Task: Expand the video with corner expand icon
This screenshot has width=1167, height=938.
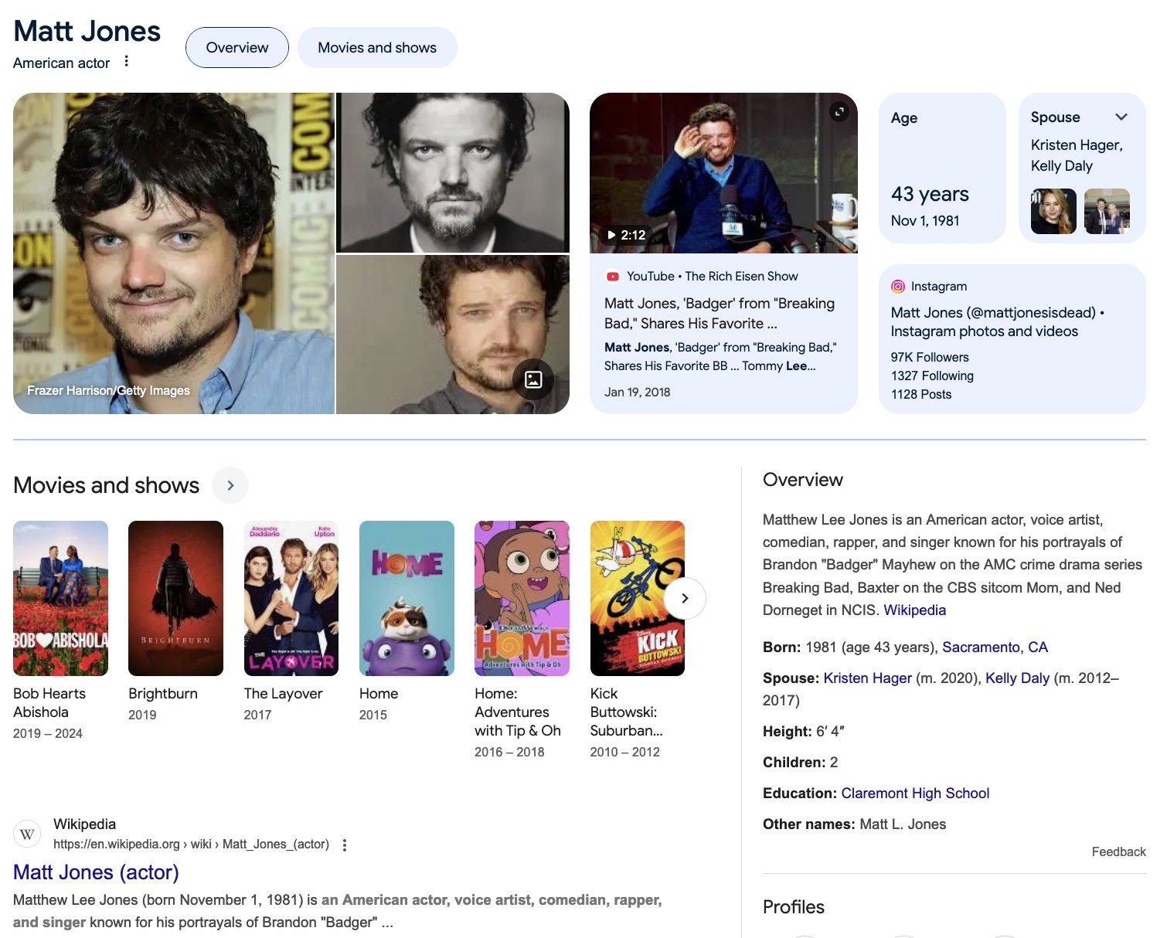Action: (839, 112)
